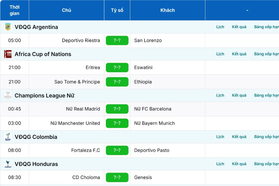Click score button for Deportivo Riestra match
This screenshot has width=279, height=186.
point(117,40)
